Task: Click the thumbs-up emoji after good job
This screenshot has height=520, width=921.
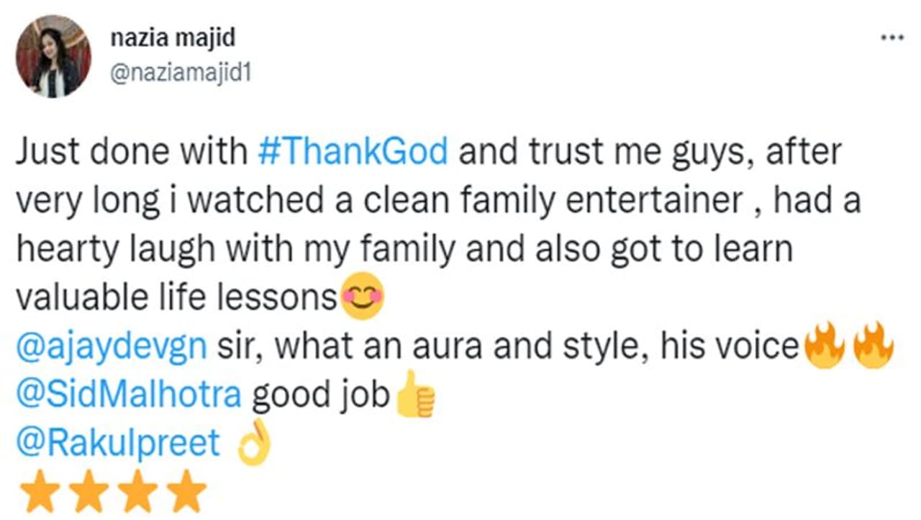Action: (x=416, y=395)
